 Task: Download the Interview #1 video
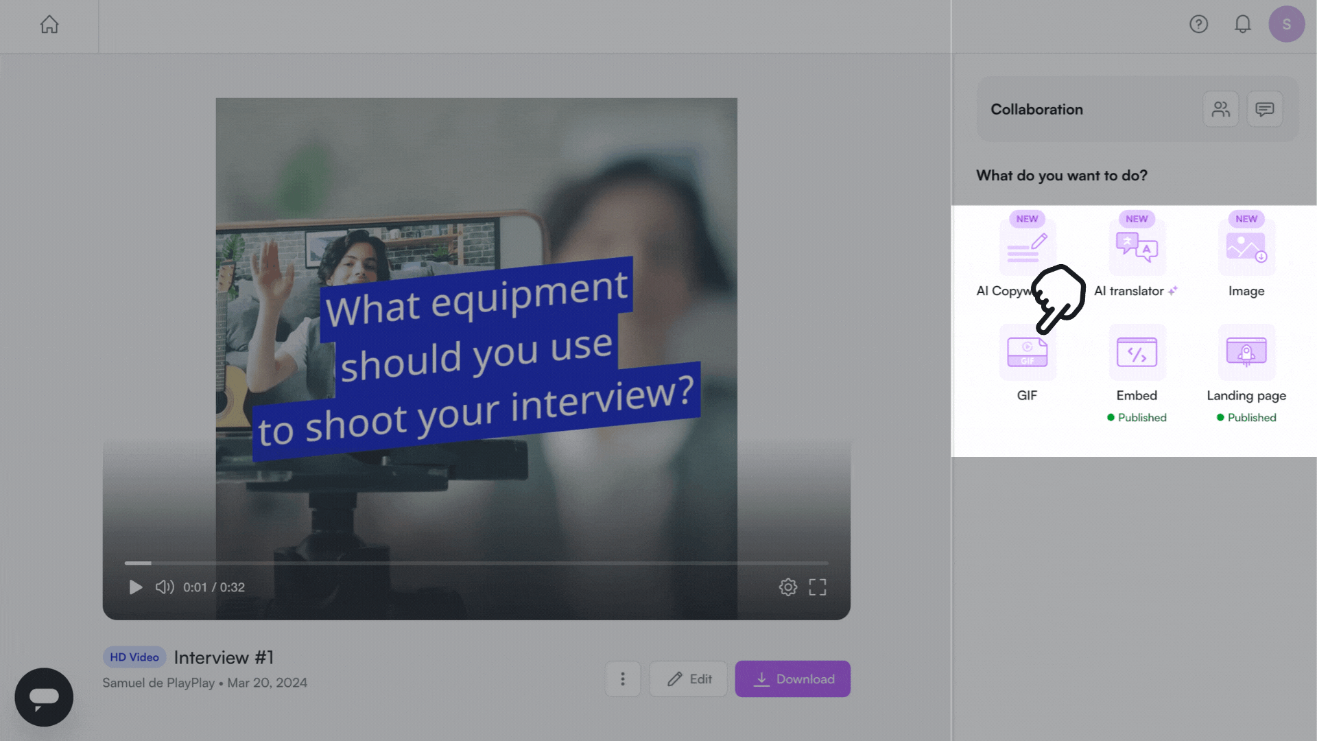point(792,679)
